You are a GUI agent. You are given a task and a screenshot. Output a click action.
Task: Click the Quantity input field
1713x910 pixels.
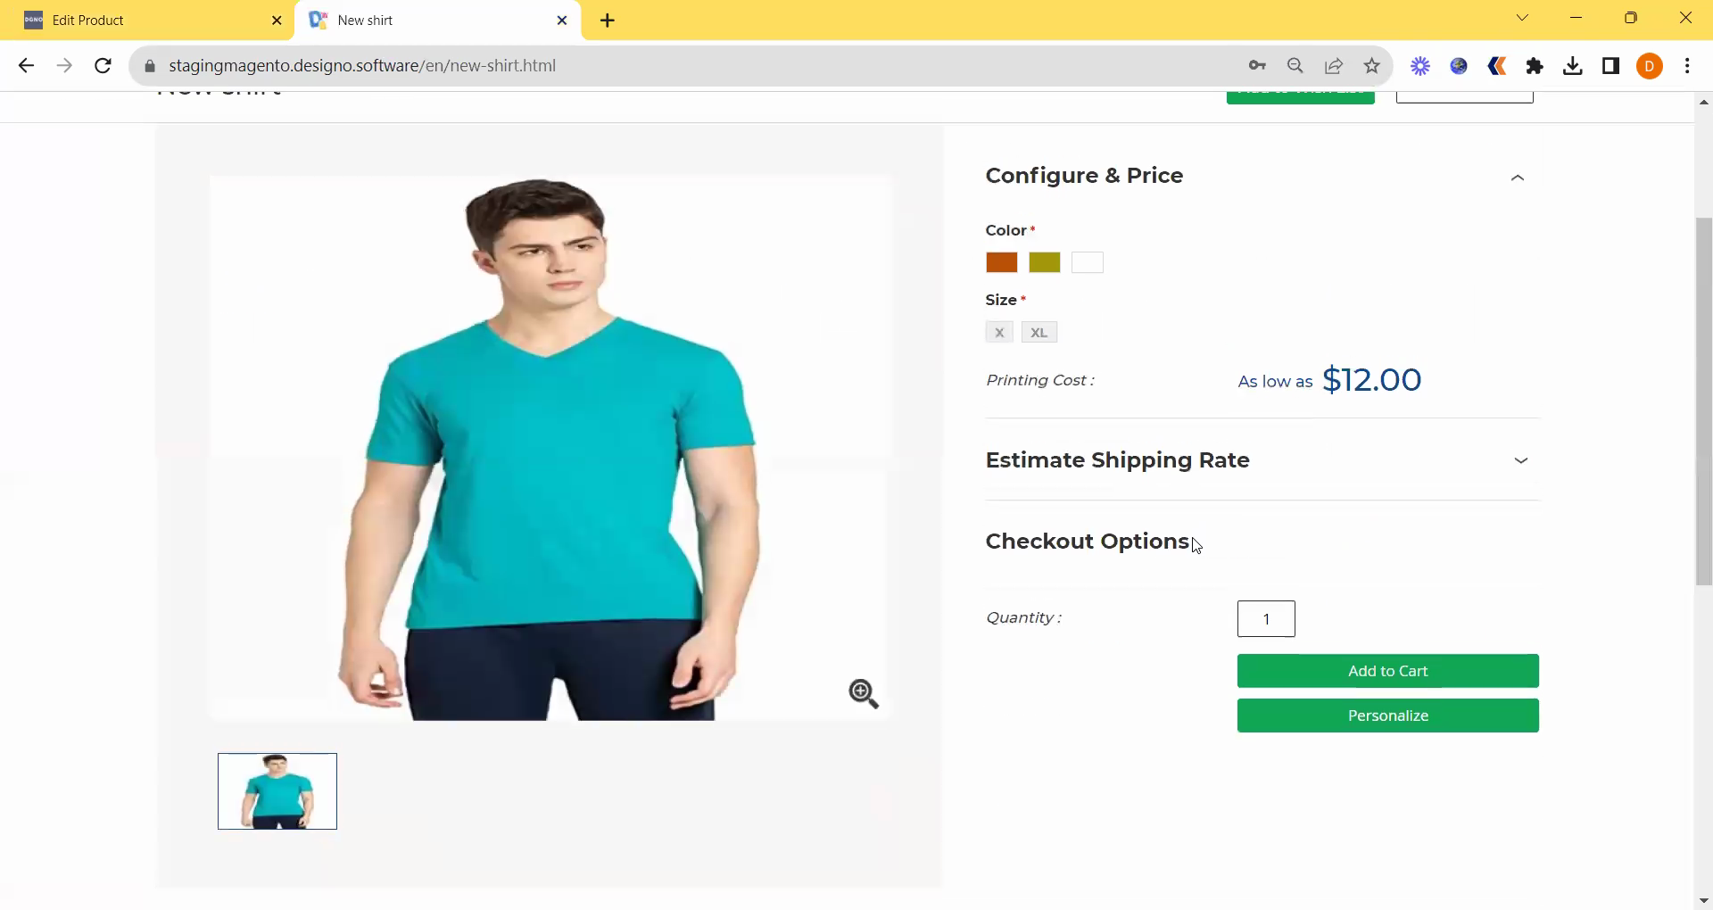tap(1265, 619)
